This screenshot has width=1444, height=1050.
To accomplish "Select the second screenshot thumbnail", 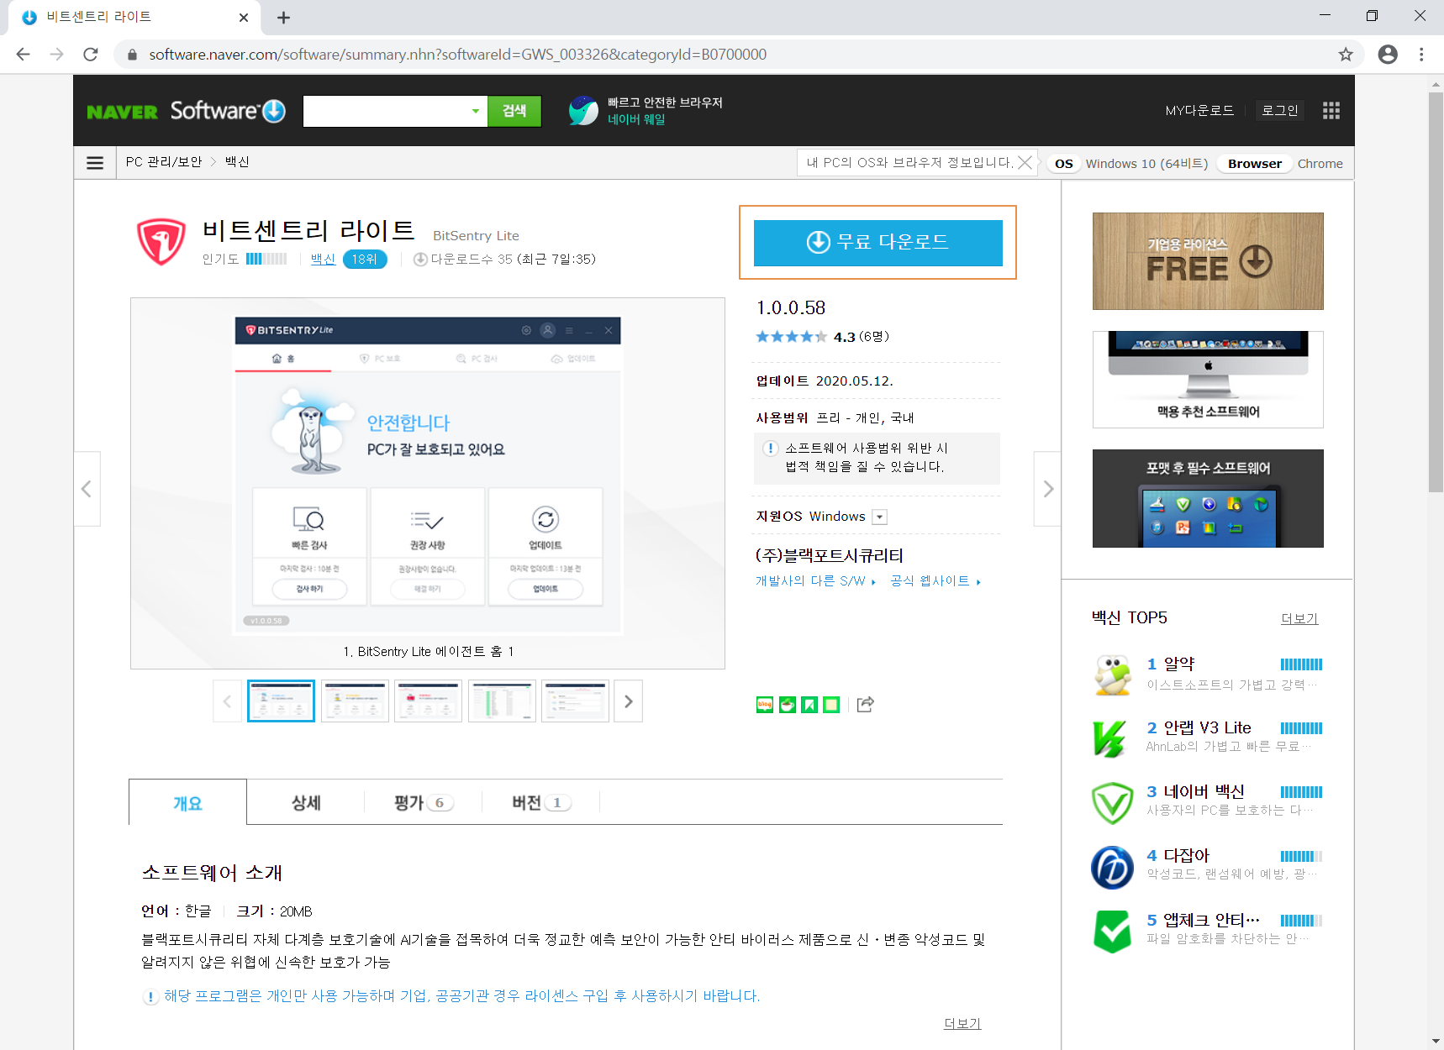I will pos(355,701).
